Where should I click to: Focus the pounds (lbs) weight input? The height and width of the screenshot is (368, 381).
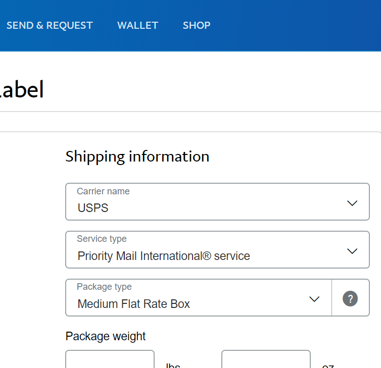point(110,360)
